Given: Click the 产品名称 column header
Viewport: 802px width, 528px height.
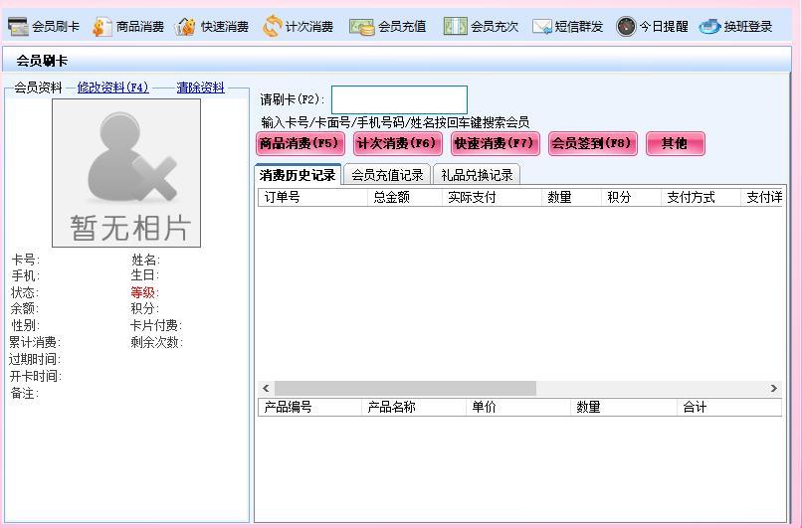Looking at the screenshot, I should point(414,408).
